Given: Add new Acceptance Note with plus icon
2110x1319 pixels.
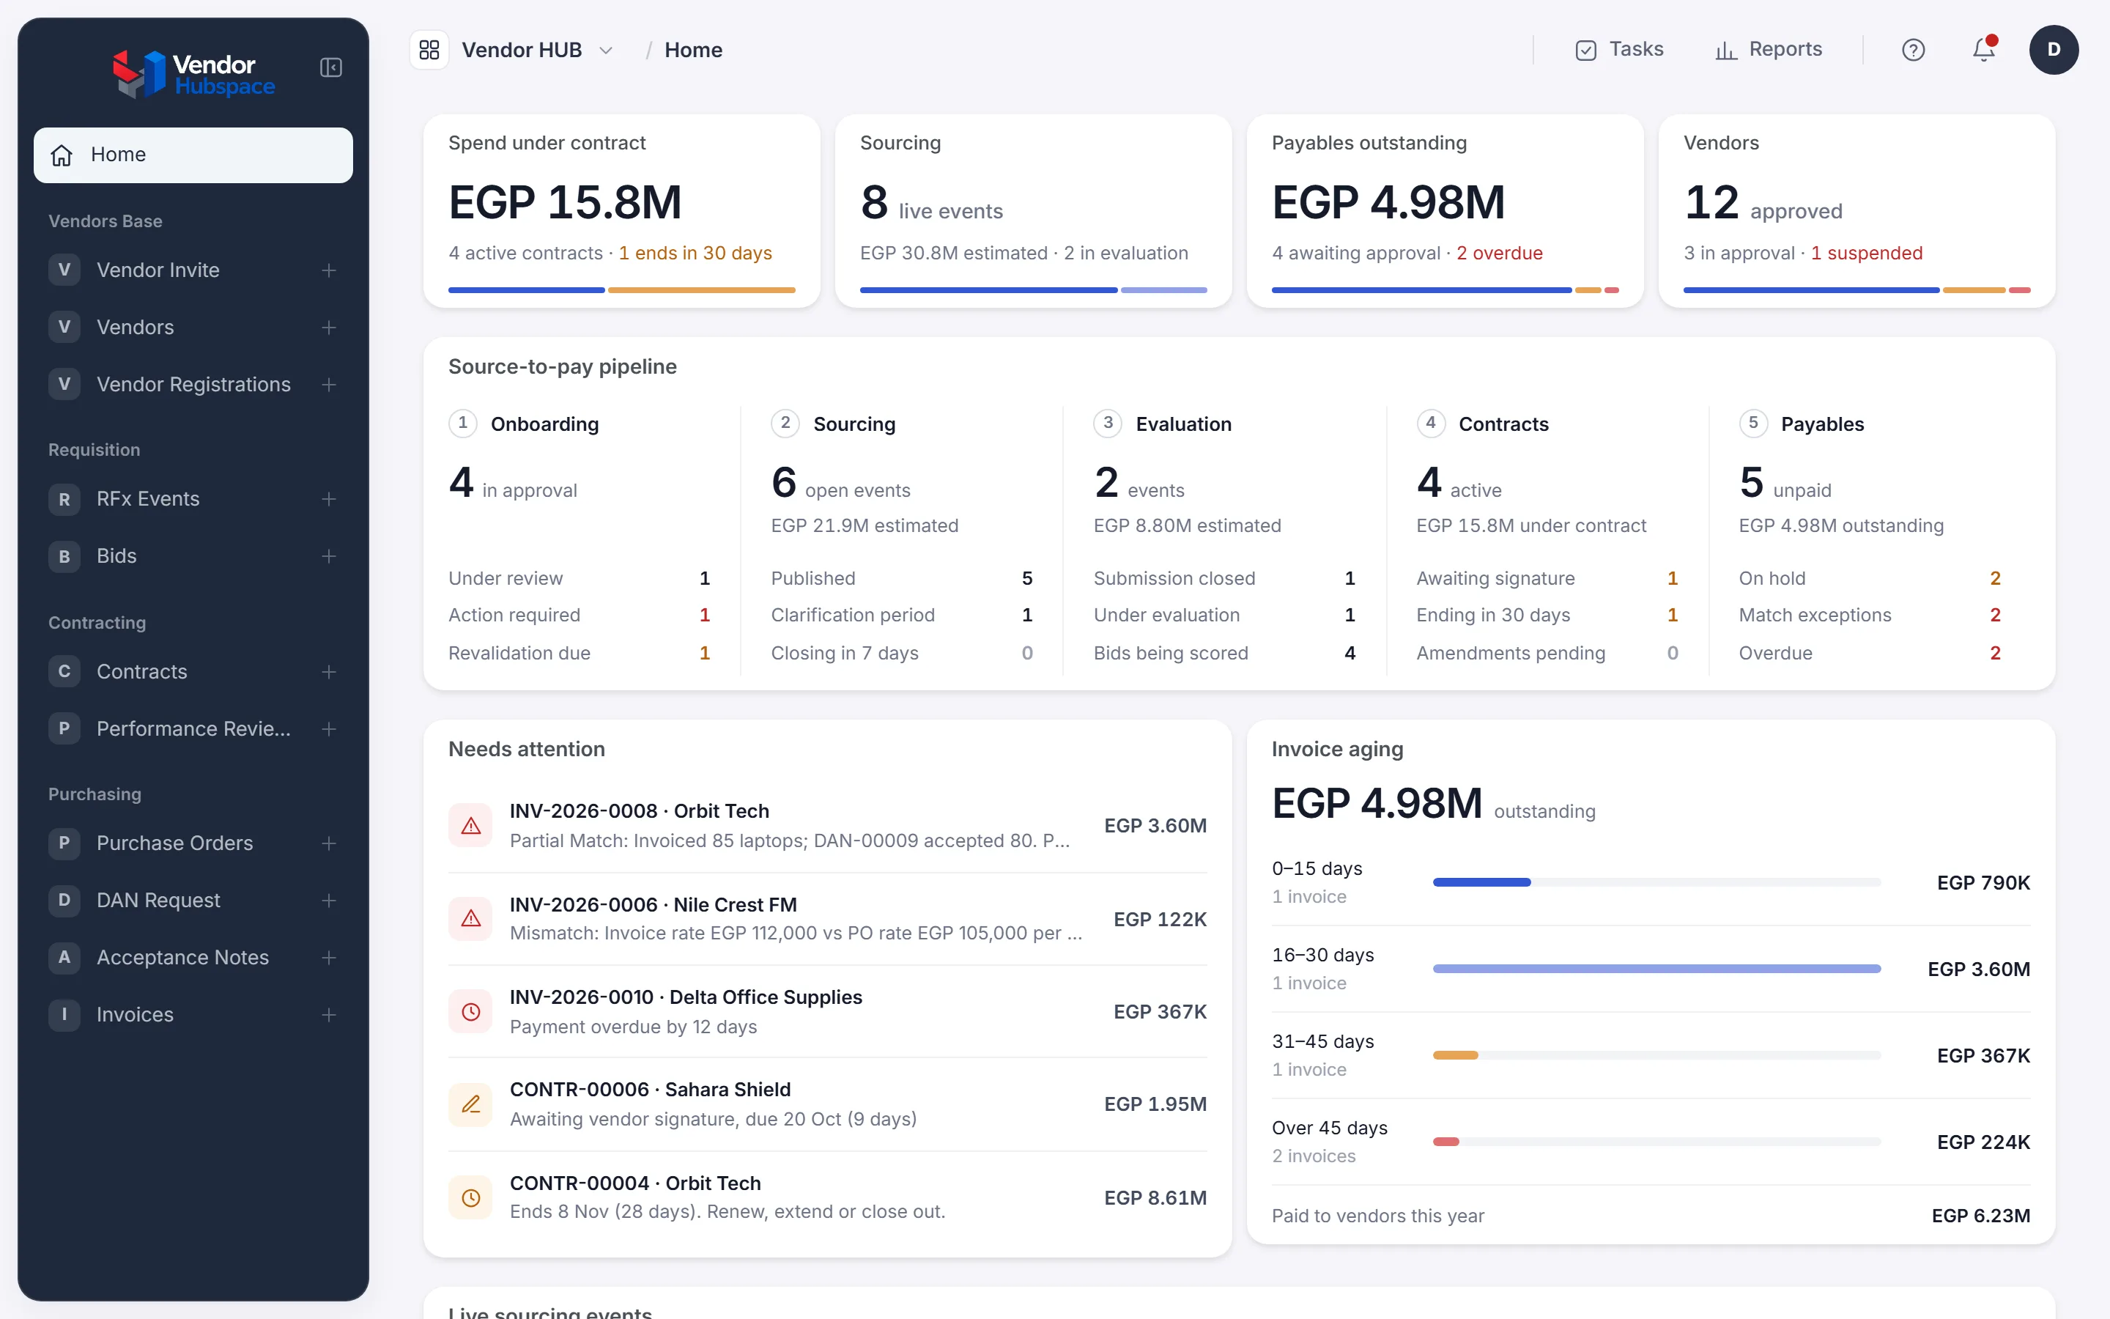Looking at the screenshot, I should (x=329, y=958).
